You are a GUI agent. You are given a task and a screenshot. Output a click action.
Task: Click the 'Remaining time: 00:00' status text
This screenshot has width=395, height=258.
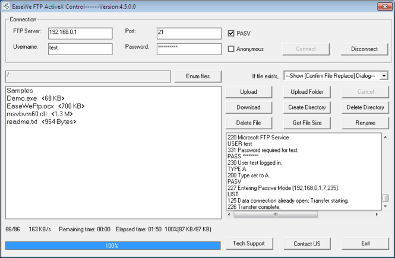[x=84, y=229]
